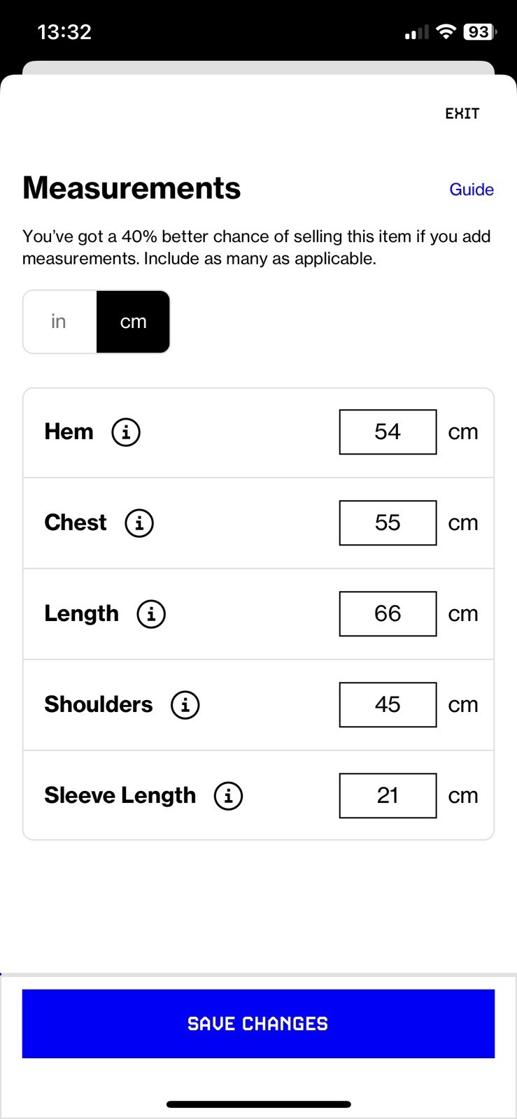Edit the Hem value field

pos(388,432)
